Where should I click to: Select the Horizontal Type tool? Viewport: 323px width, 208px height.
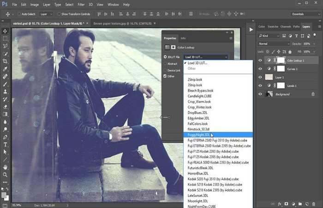coord(5,144)
